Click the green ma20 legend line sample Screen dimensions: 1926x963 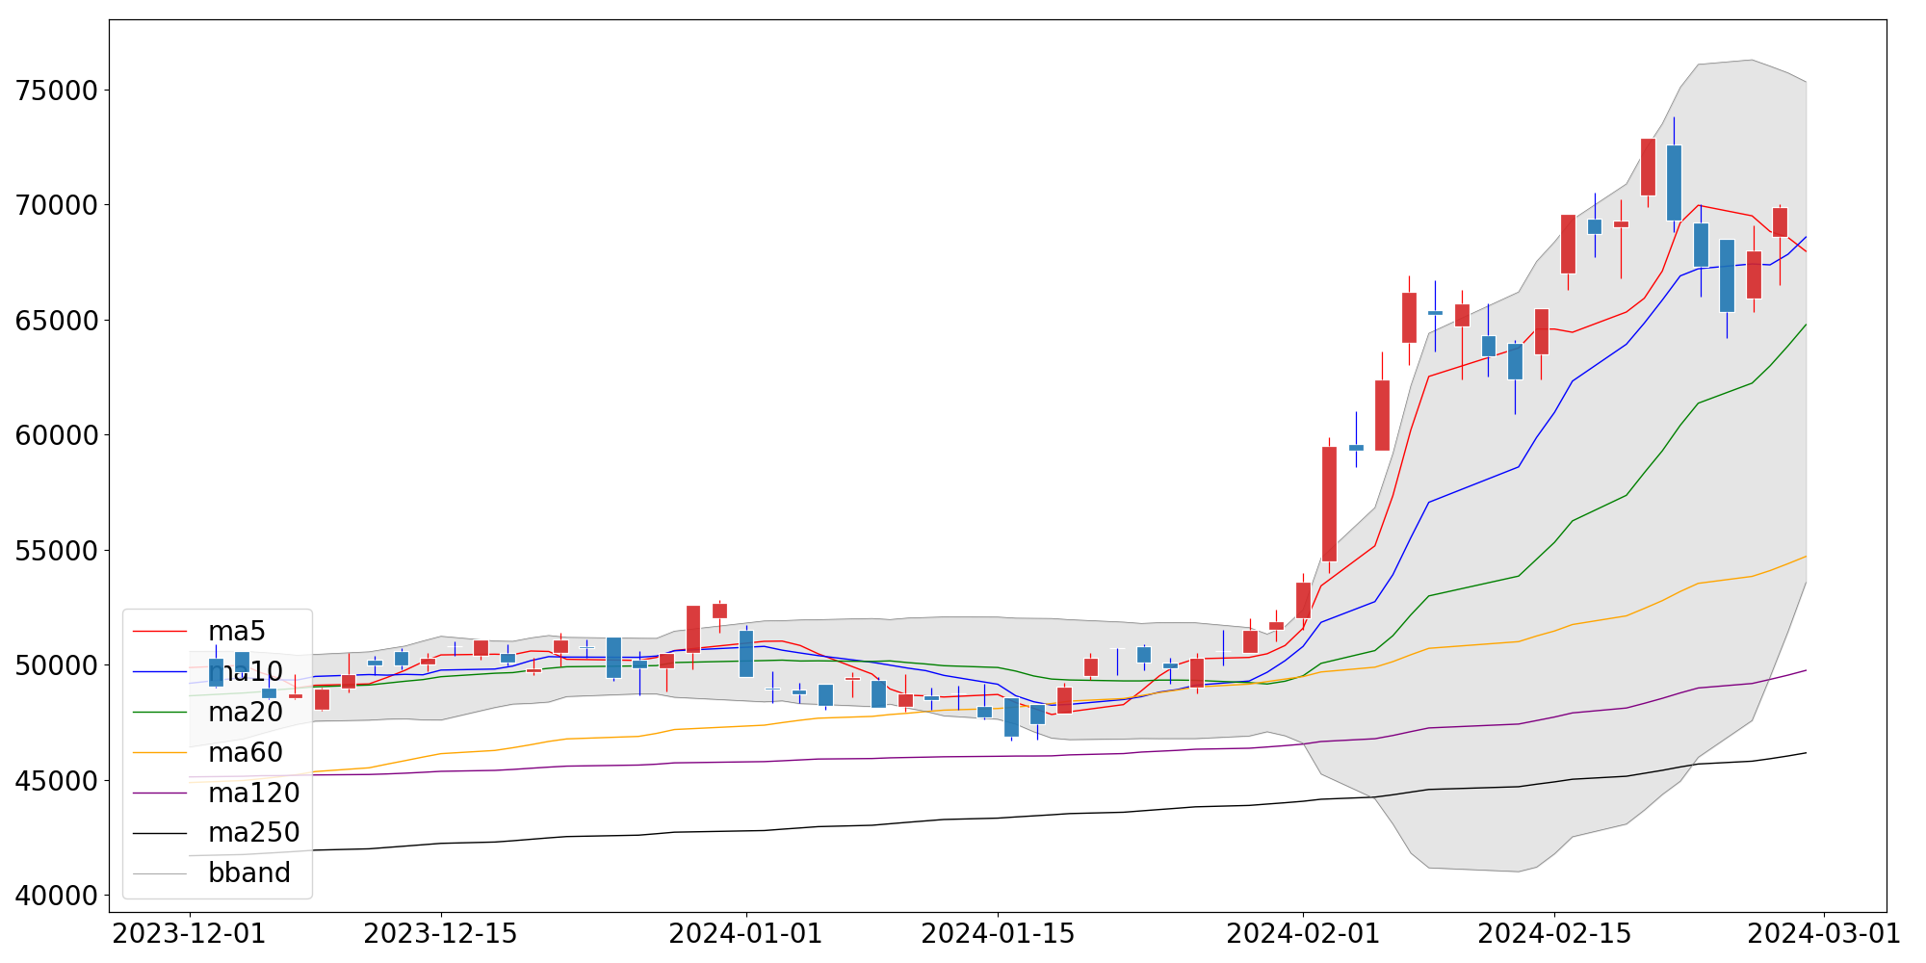click(x=160, y=713)
